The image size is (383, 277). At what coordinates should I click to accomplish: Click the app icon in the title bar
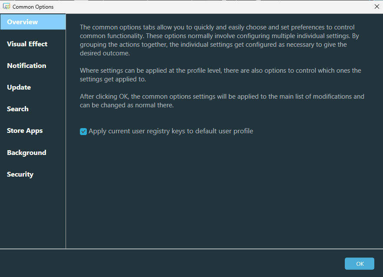(x=7, y=6)
